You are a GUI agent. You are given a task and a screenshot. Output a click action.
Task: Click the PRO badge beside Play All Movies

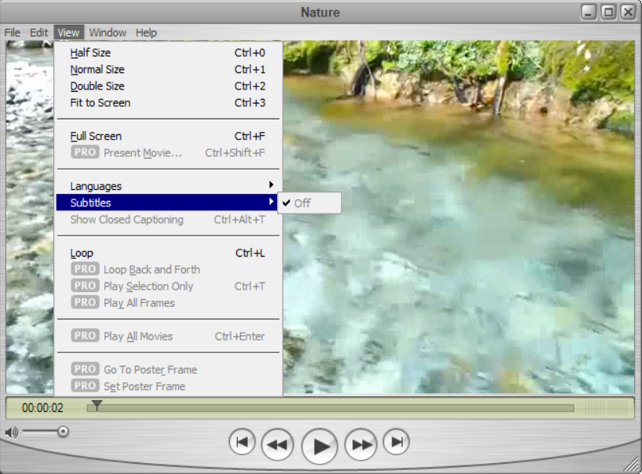(x=85, y=336)
